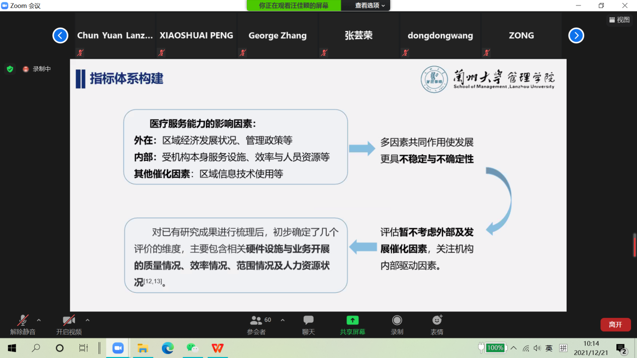Open the reactions (表情) menu
This screenshot has width=637, height=358.
(x=437, y=320)
